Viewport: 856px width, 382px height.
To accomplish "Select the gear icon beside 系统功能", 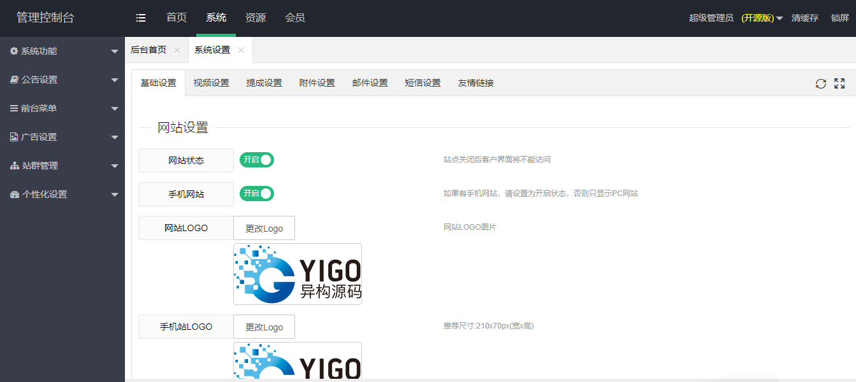I will [x=14, y=51].
